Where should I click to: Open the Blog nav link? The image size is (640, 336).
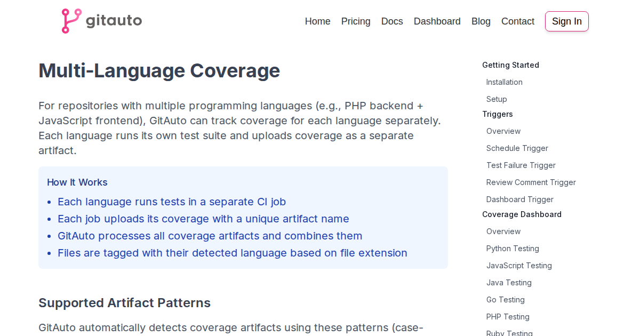pyautogui.click(x=481, y=21)
